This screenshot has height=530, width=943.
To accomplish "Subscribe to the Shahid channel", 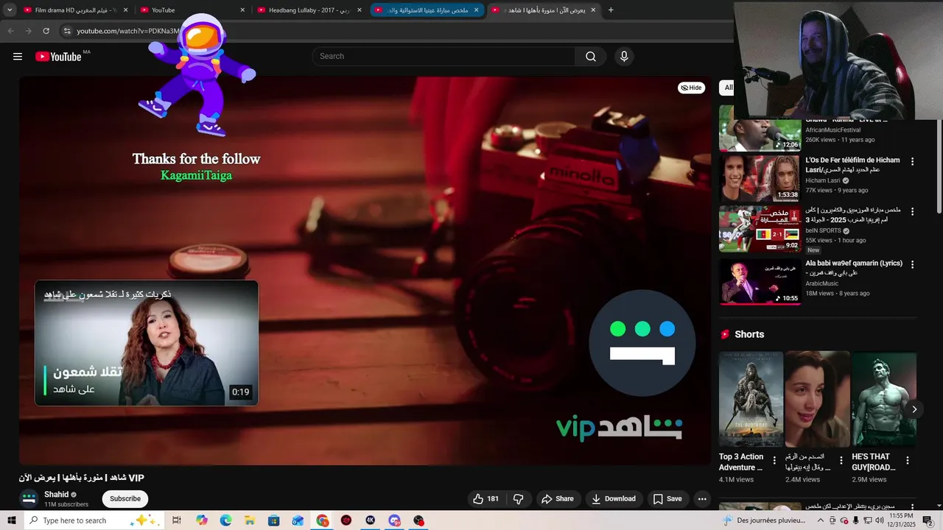I will (125, 499).
